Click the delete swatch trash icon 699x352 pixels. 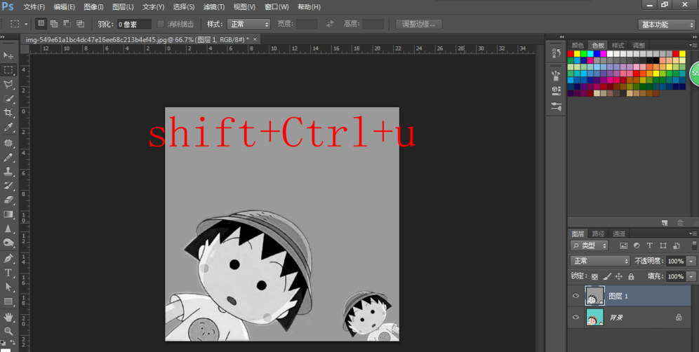(x=680, y=223)
